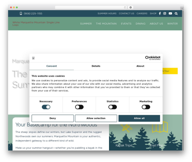Click the small site logo in cookie dialog
The image size is (192, 162).
click(33, 58)
